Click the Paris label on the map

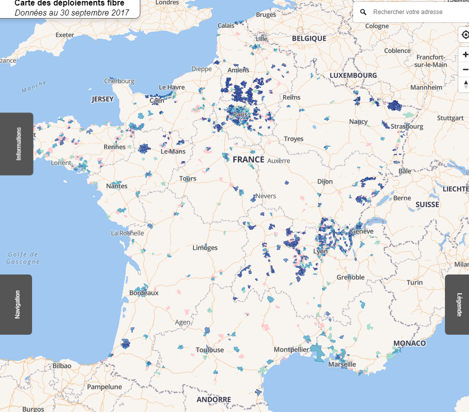click(241, 115)
